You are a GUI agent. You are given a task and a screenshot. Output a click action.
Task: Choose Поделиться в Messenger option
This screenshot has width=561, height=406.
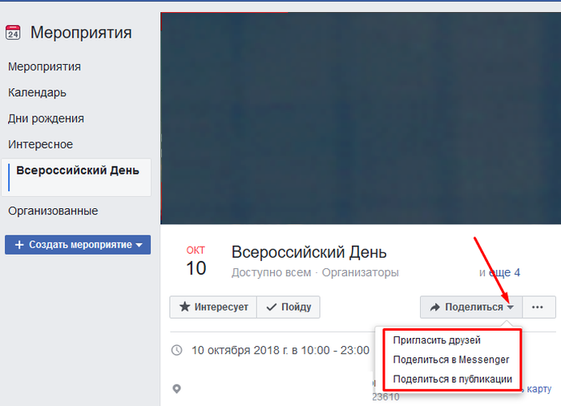click(x=450, y=360)
